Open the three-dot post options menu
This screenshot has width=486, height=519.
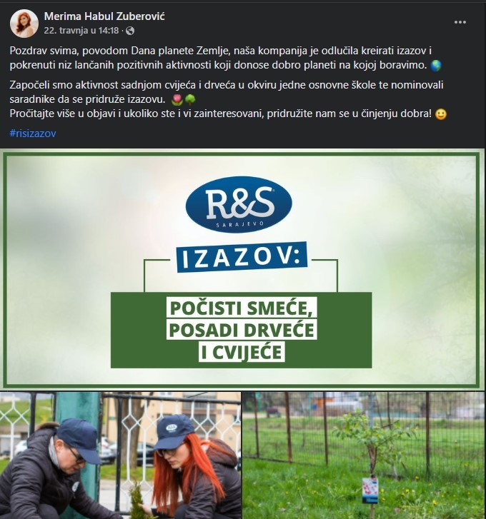click(x=460, y=22)
